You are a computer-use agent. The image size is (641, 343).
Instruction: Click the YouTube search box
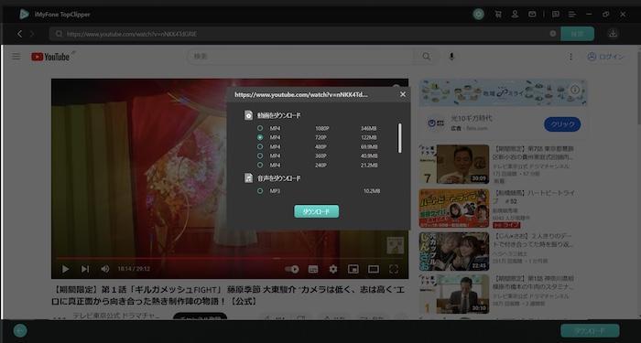point(300,57)
